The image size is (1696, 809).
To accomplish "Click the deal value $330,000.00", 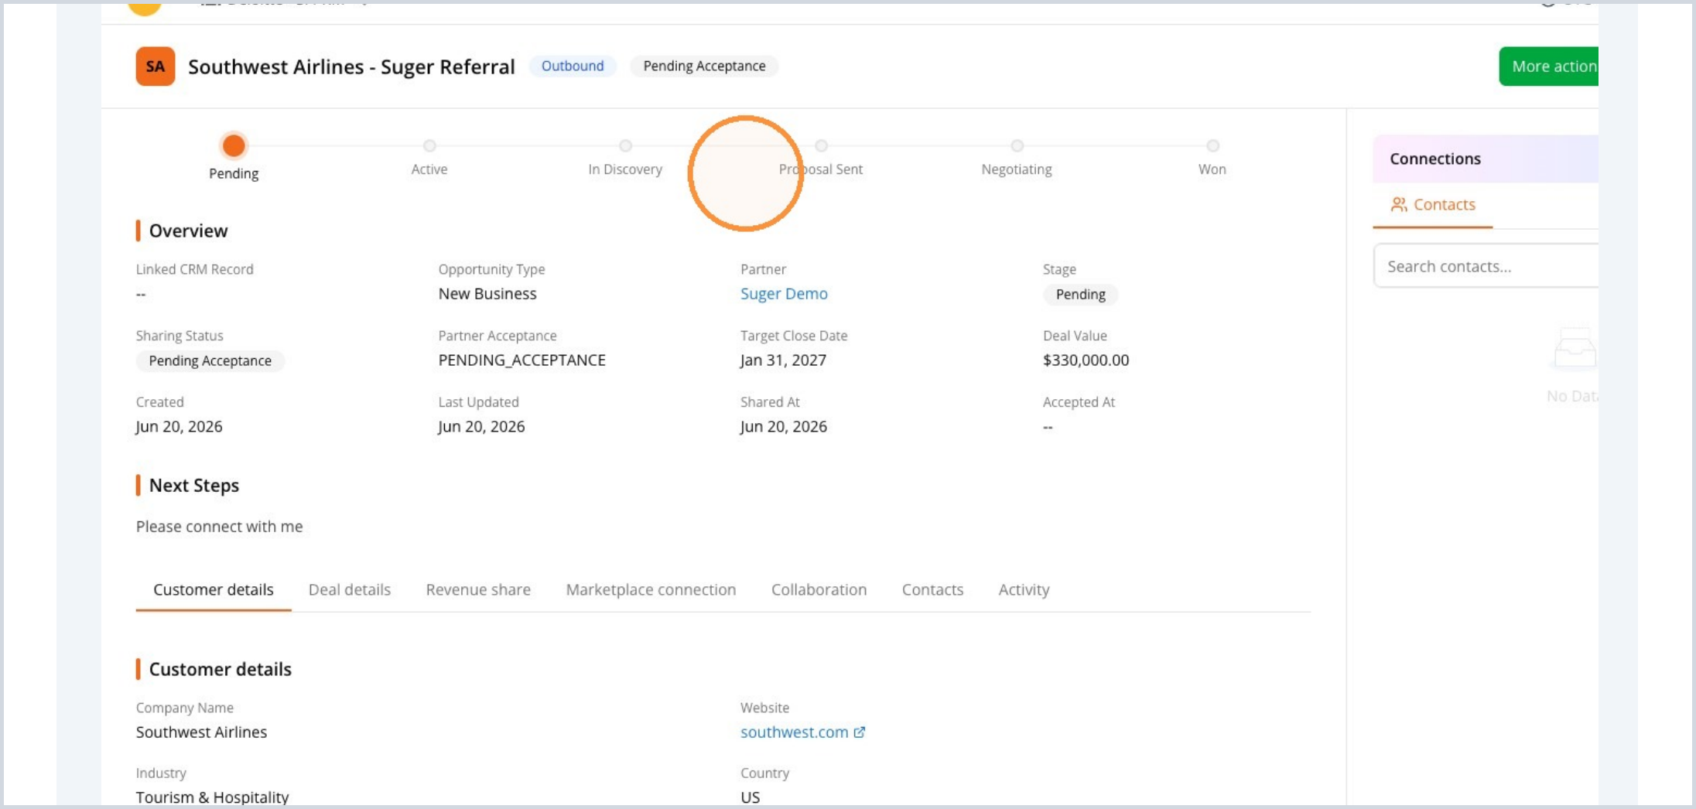I will click(x=1086, y=360).
